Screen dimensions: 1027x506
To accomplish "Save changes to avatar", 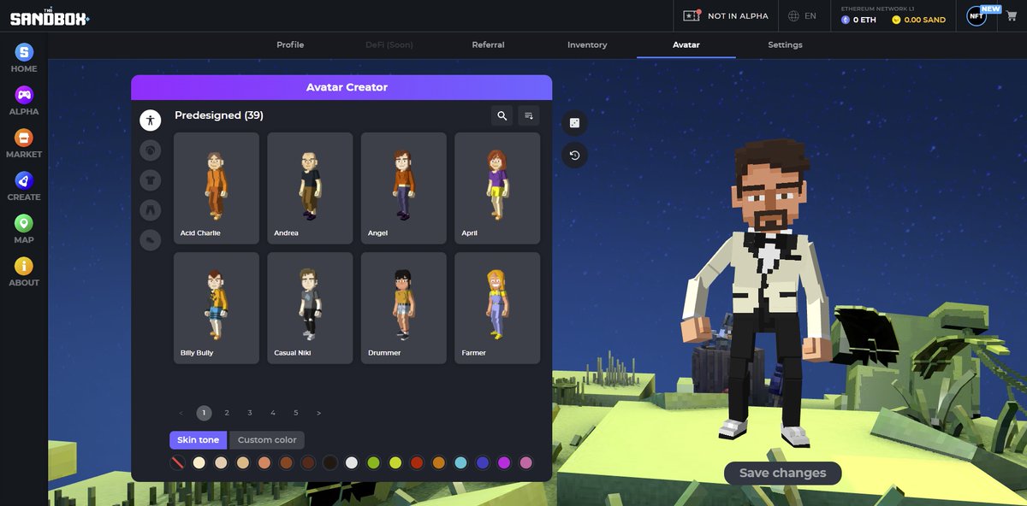I will (x=783, y=473).
